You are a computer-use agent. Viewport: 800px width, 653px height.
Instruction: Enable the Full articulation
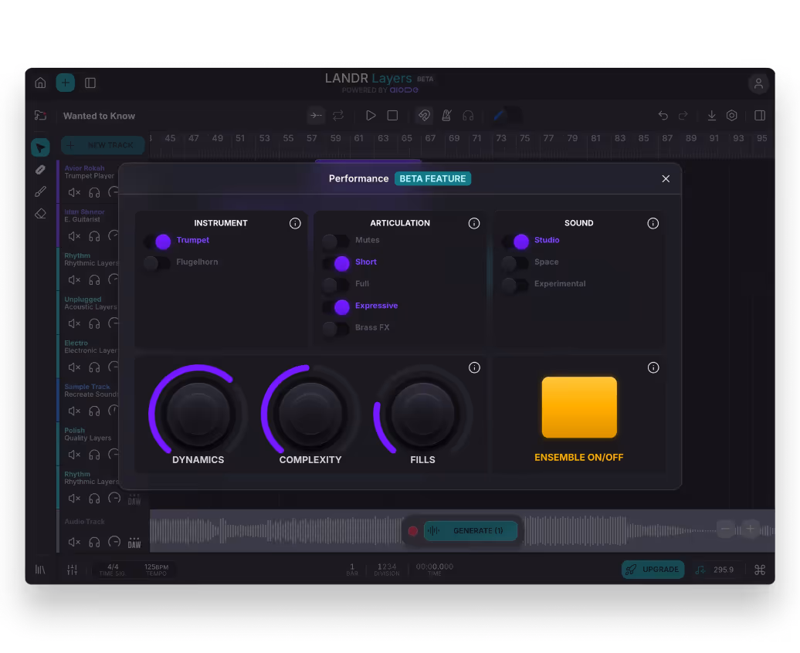(x=336, y=285)
